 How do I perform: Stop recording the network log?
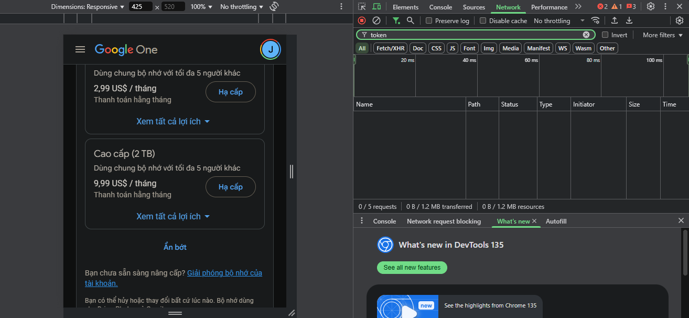(x=362, y=20)
